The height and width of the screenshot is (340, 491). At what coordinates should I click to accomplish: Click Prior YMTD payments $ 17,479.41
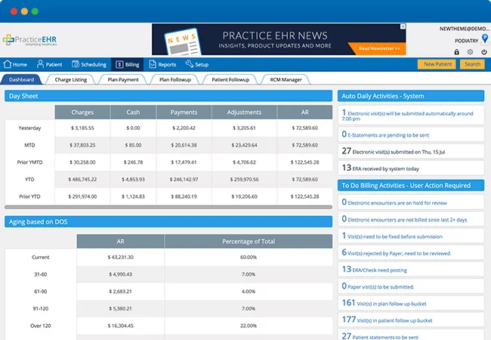184,162
